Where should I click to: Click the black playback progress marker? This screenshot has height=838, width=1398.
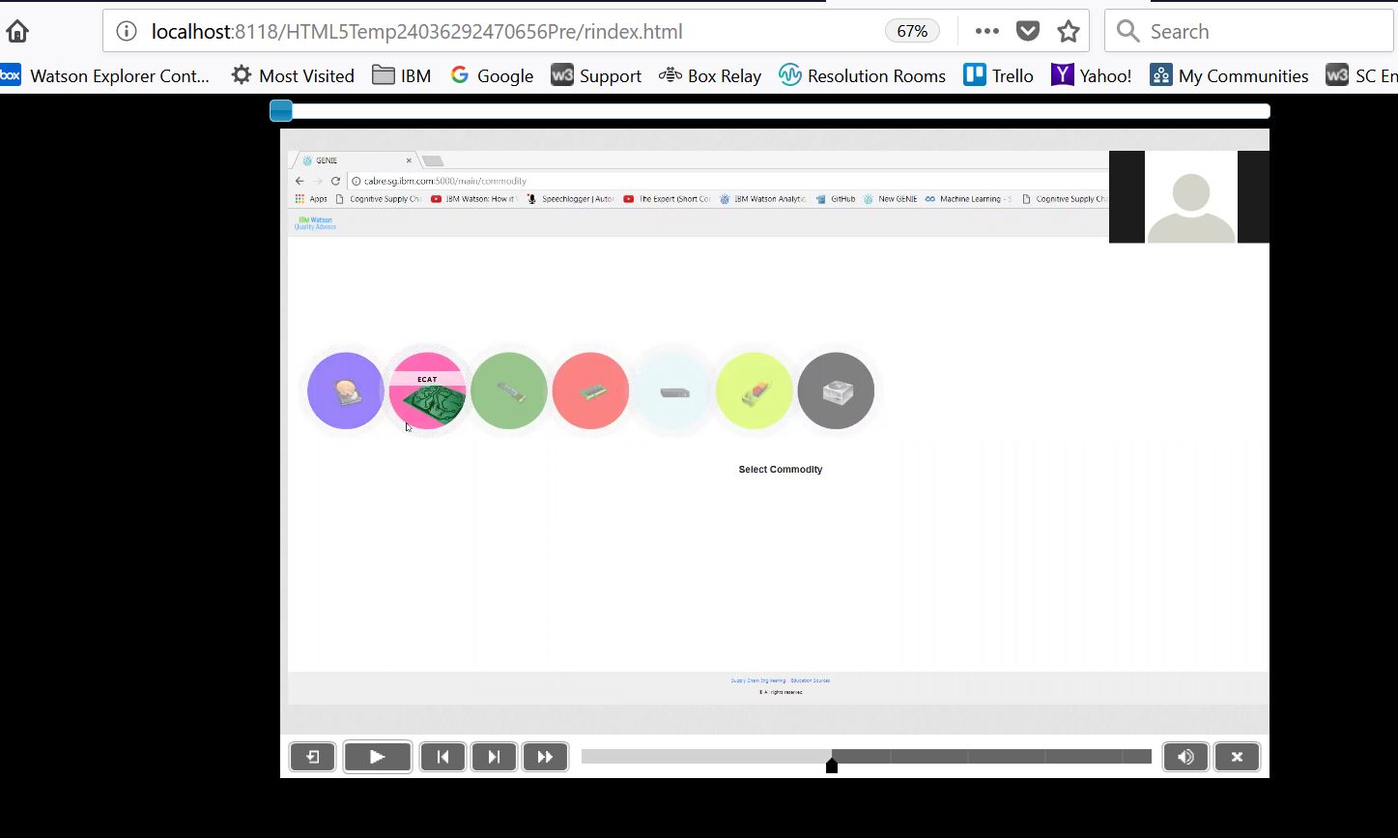coord(832,766)
